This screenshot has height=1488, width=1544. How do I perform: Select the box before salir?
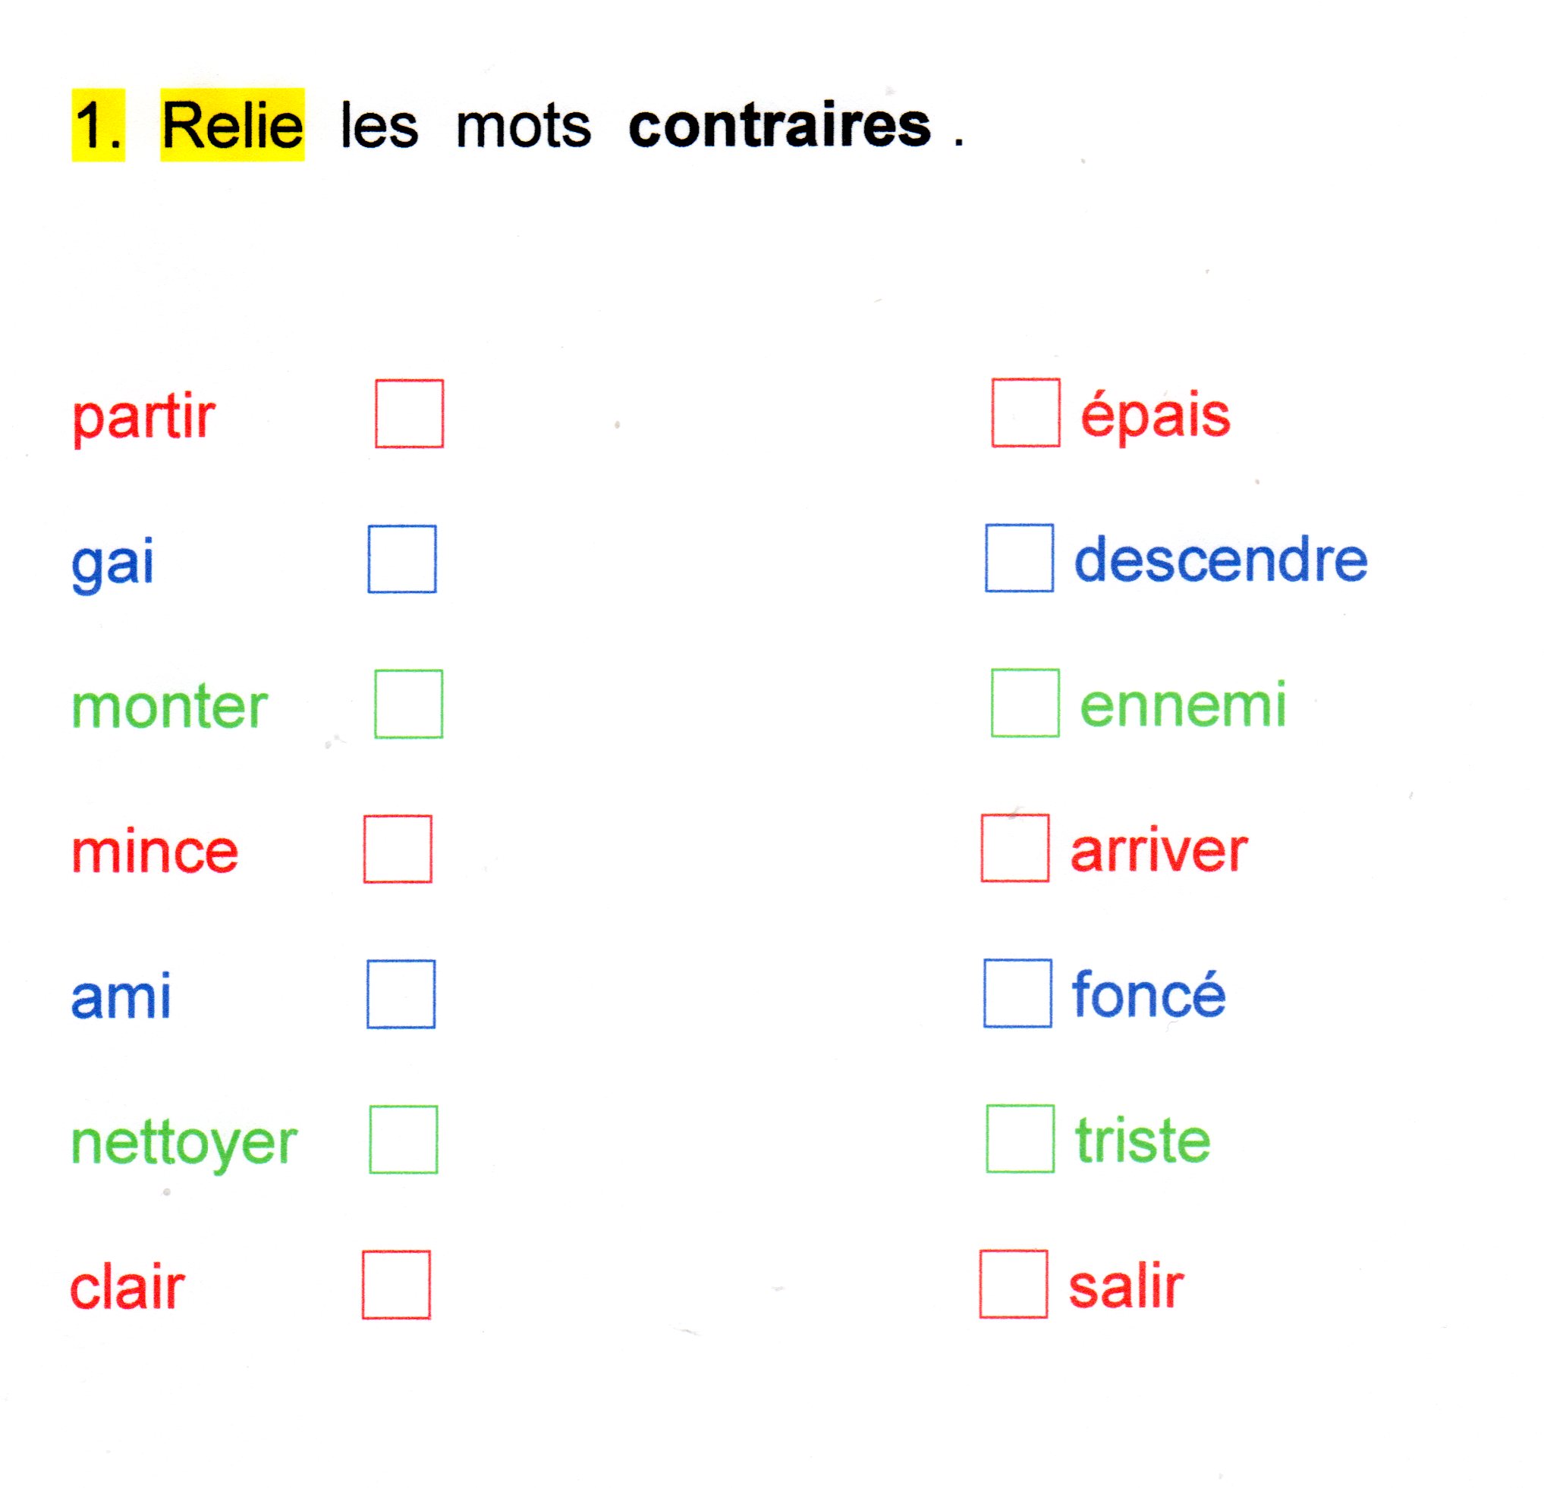tap(1013, 1283)
